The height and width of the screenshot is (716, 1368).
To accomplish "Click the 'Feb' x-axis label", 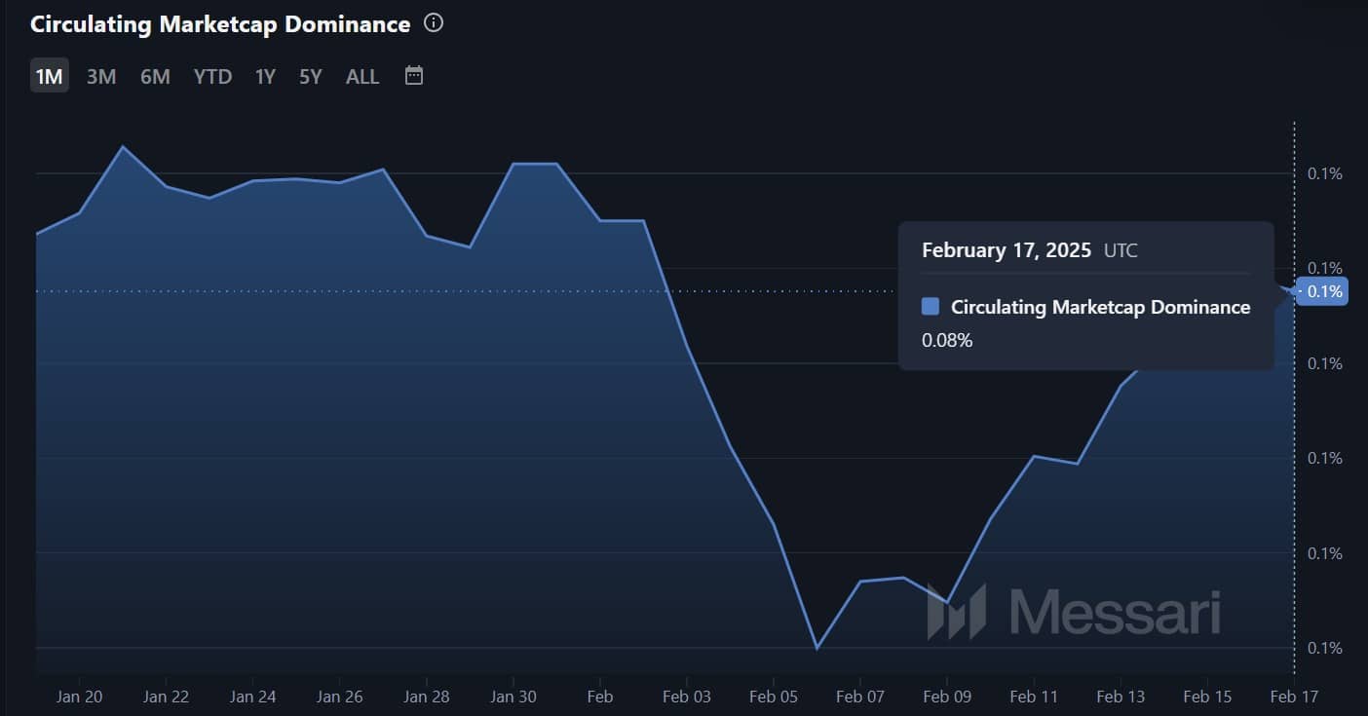I will coord(600,697).
